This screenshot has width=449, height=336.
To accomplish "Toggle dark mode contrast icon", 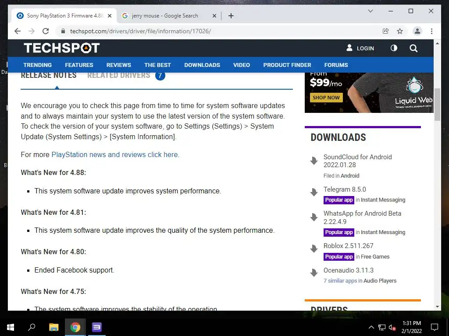I will pyautogui.click(x=394, y=48).
